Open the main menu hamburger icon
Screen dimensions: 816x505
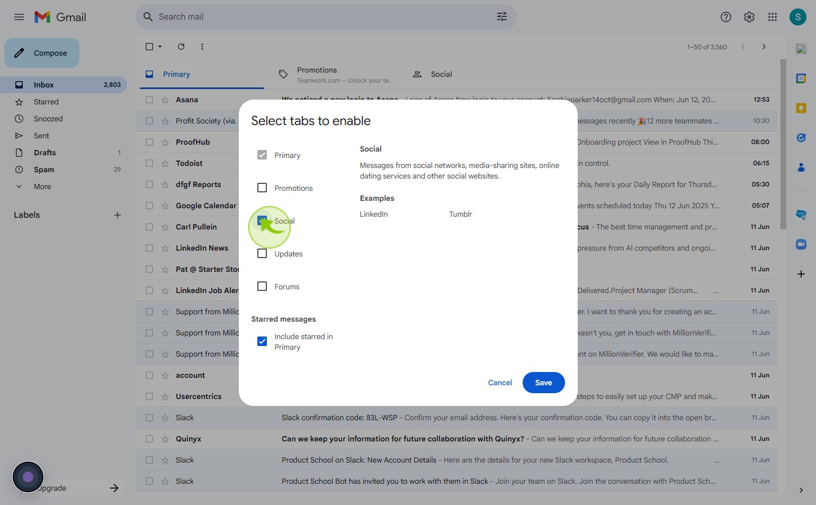coord(19,17)
